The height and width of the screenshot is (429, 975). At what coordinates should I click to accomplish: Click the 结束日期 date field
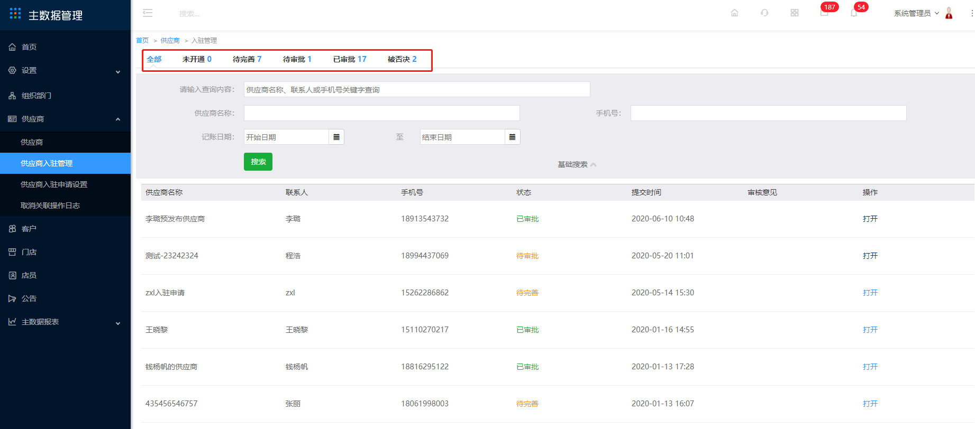click(x=462, y=137)
